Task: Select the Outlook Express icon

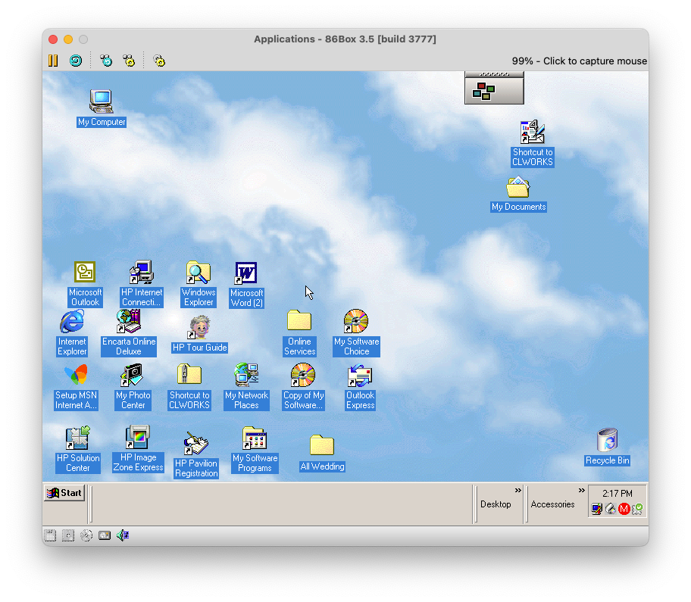Action: [x=360, y=388]
